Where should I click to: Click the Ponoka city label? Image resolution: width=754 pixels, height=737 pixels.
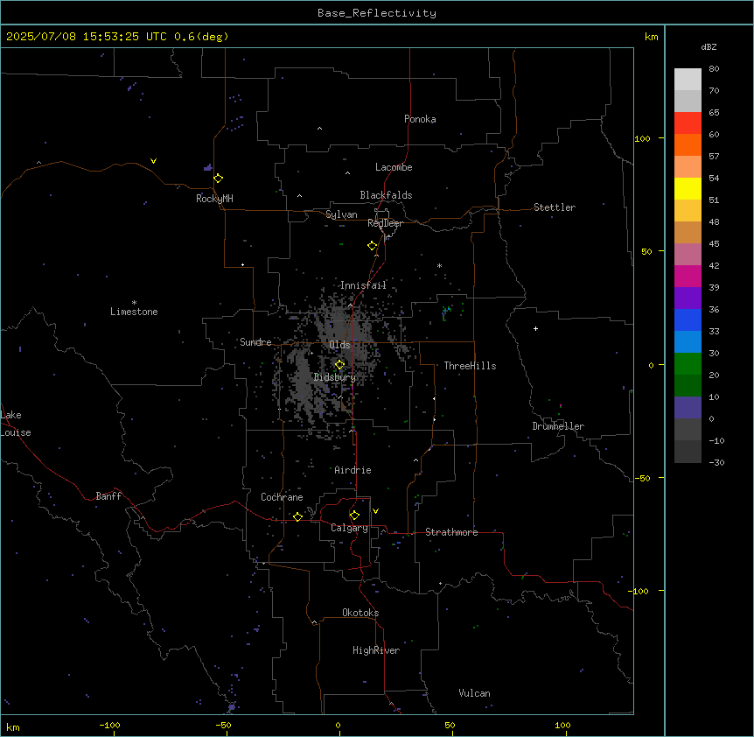(420, 119)
